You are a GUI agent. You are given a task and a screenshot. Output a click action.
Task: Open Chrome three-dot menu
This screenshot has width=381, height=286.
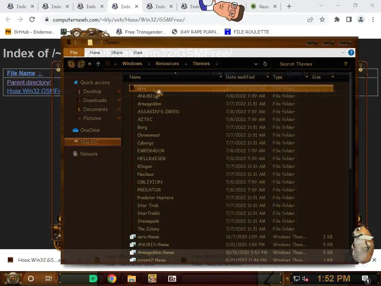tap(373, 19)
